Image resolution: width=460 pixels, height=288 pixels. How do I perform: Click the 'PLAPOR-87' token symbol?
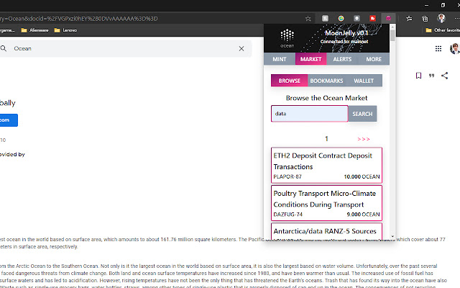287,176
